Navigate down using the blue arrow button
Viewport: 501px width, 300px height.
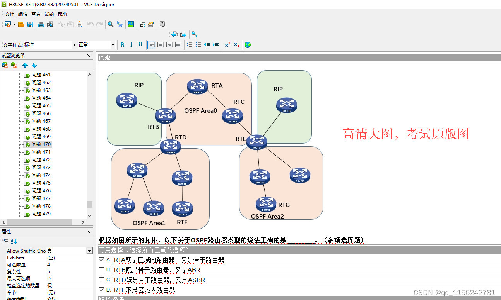[34, 65]
